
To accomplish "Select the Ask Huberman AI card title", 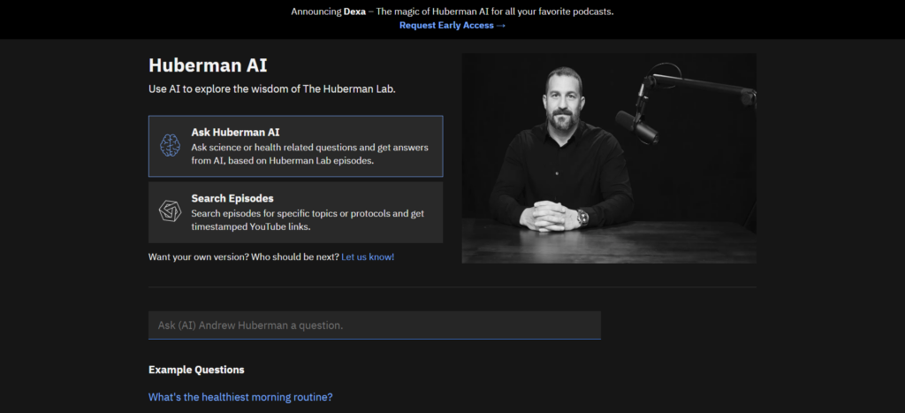I will (x=235, y=132).
